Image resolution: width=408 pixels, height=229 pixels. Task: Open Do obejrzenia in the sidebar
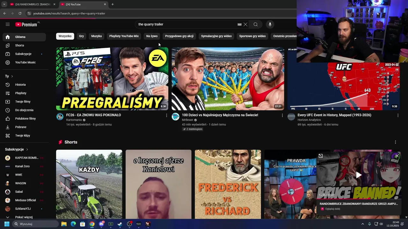24,110
